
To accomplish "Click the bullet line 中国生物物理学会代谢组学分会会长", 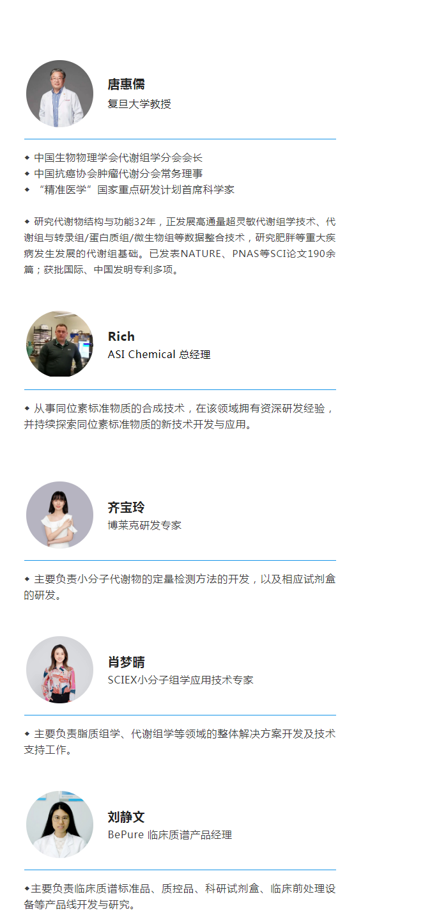I will [114, 157].
